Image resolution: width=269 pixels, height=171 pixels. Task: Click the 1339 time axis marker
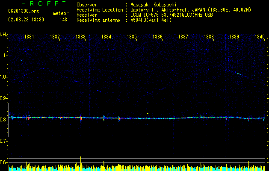tap(234, 37)
